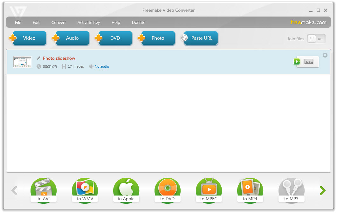Play the slideshow with green play icon
The height and width of the screenshot is (213, 337).
click(x=297, y=62)
